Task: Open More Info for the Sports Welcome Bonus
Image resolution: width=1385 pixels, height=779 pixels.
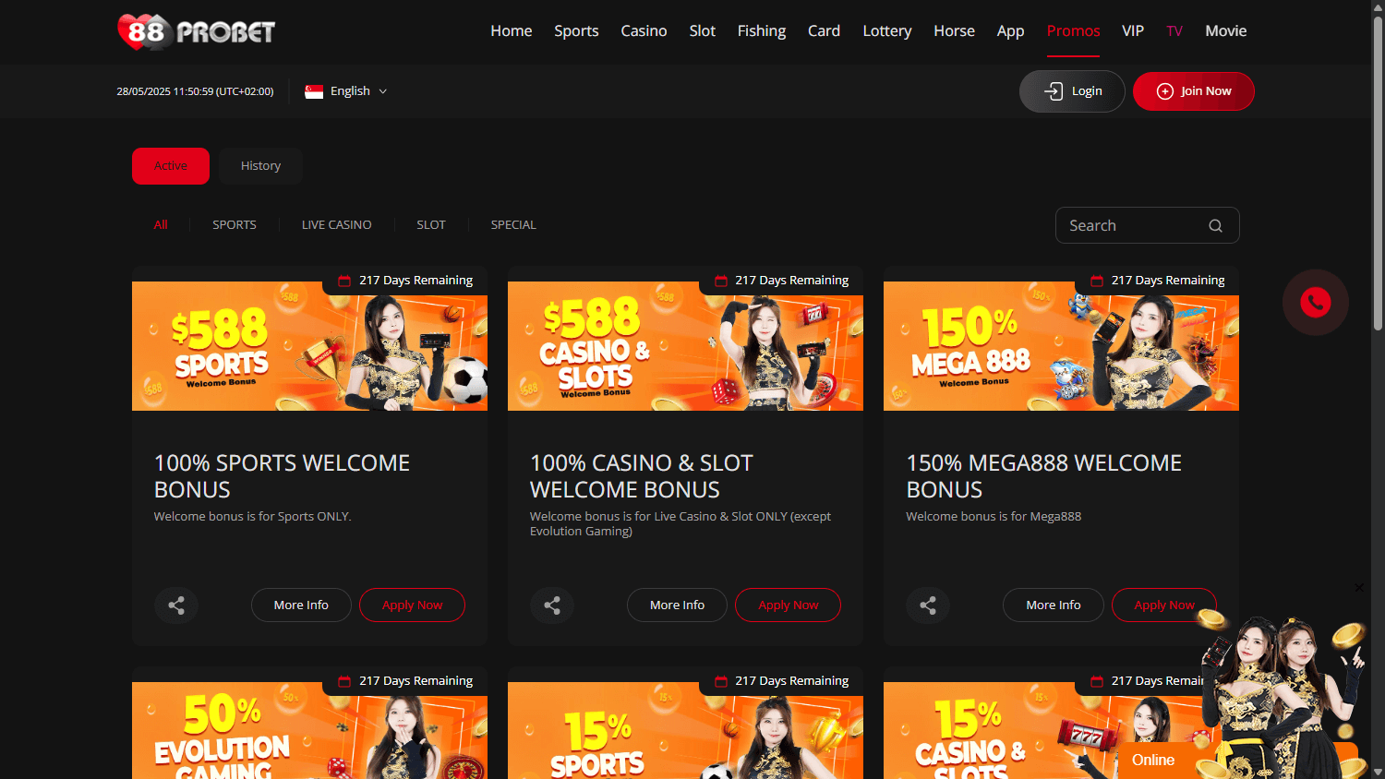Action: [301, 605]
